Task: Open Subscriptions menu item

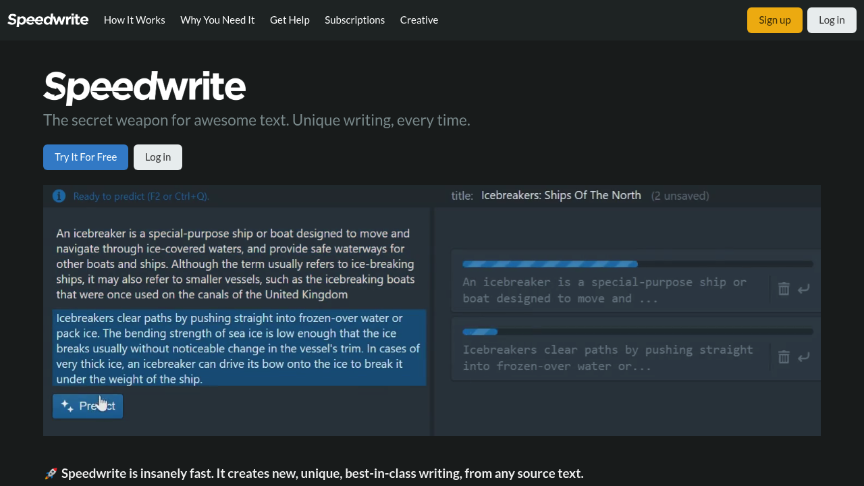Action: tap(354, 20)
